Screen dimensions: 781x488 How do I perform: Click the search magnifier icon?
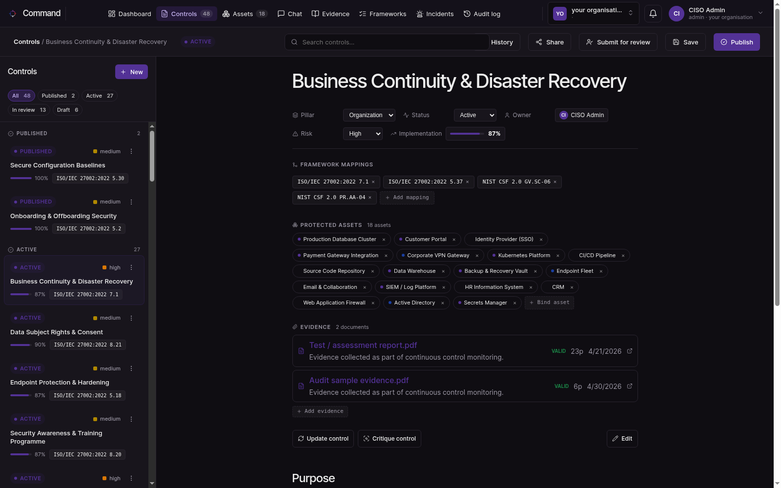point(294,42)
